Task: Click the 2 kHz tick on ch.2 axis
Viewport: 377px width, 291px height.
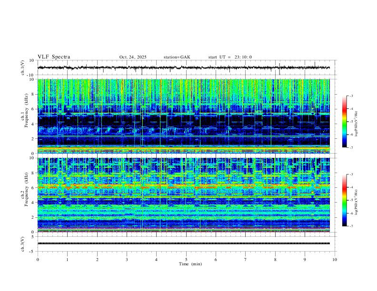Action: point(33,217)
